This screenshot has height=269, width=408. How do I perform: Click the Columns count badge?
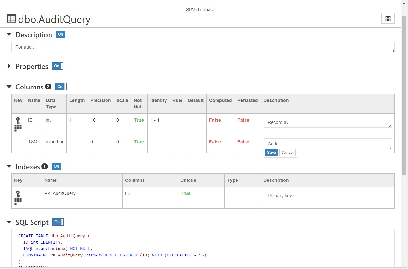48,87
